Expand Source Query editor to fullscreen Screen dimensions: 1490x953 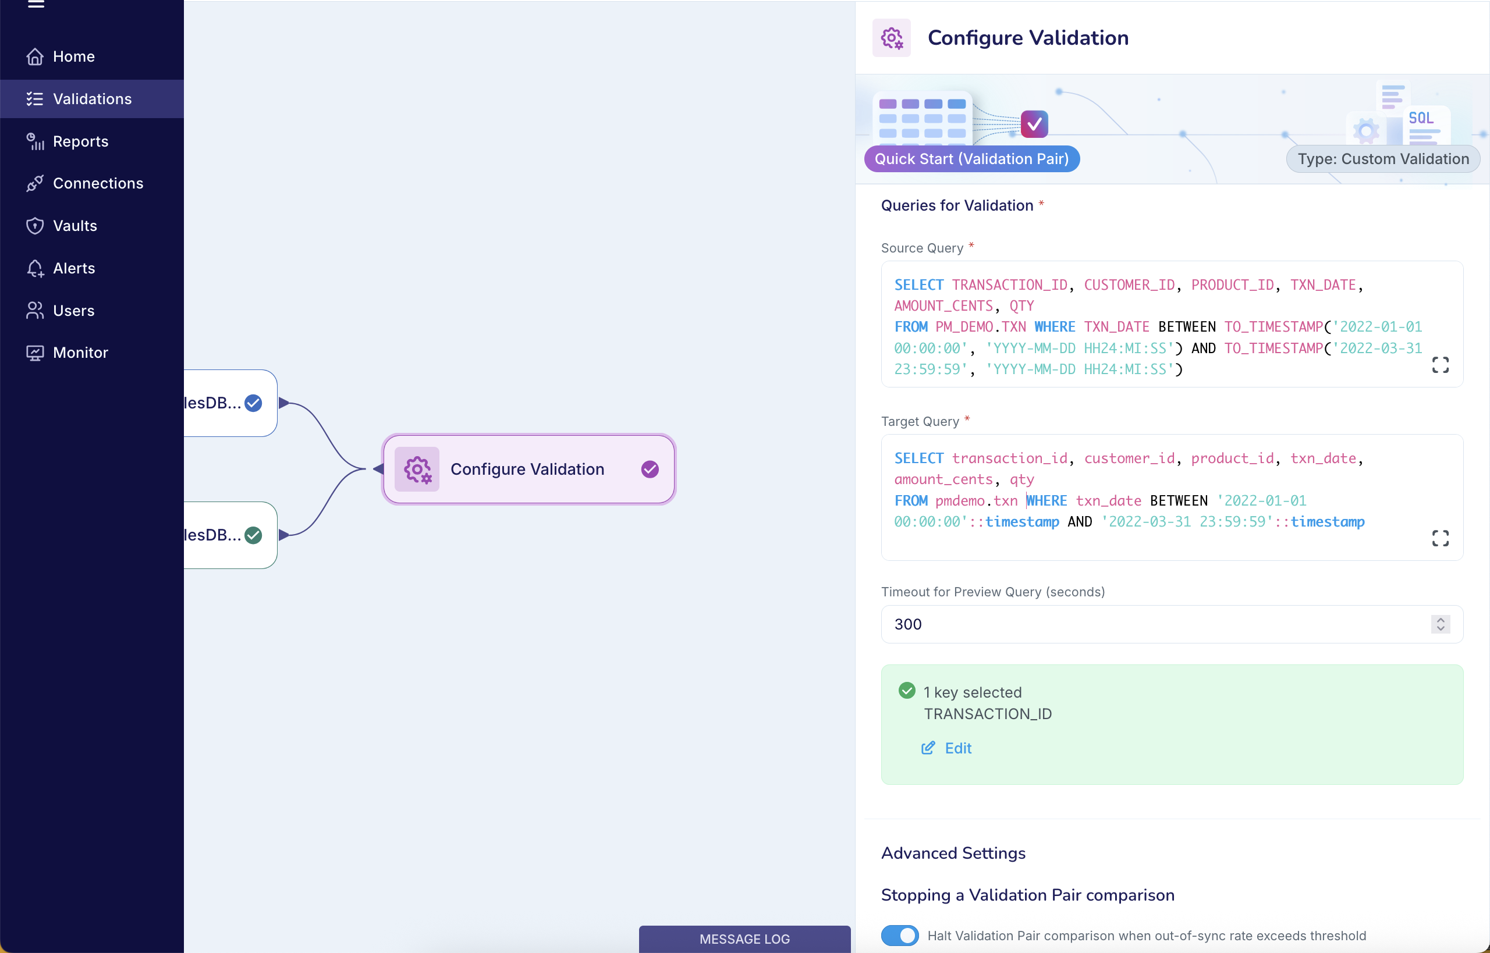1440,365
